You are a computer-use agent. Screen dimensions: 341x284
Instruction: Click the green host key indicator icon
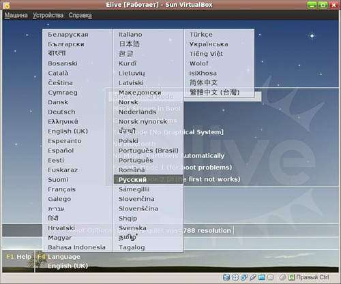pyautogui.click(x=291, y=277)
